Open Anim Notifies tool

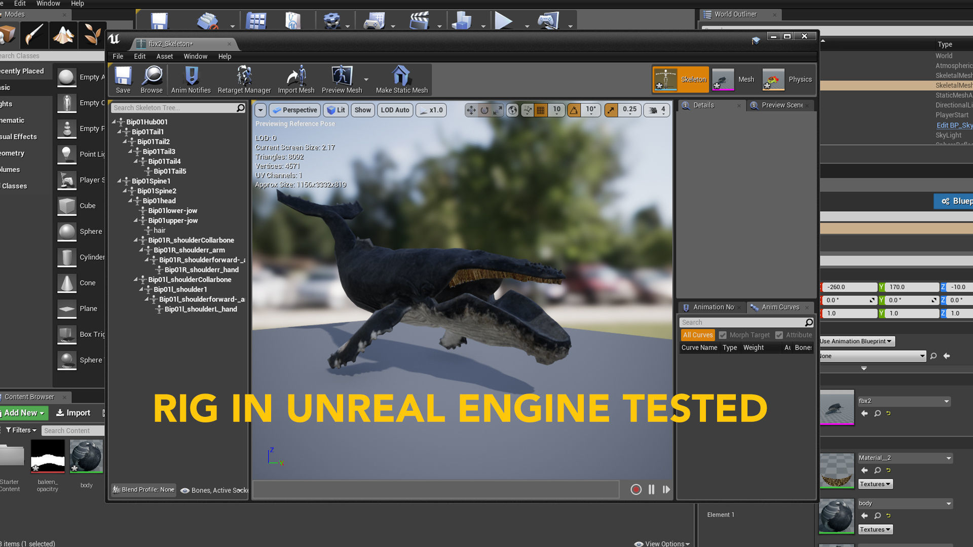(x=191, y=77)
